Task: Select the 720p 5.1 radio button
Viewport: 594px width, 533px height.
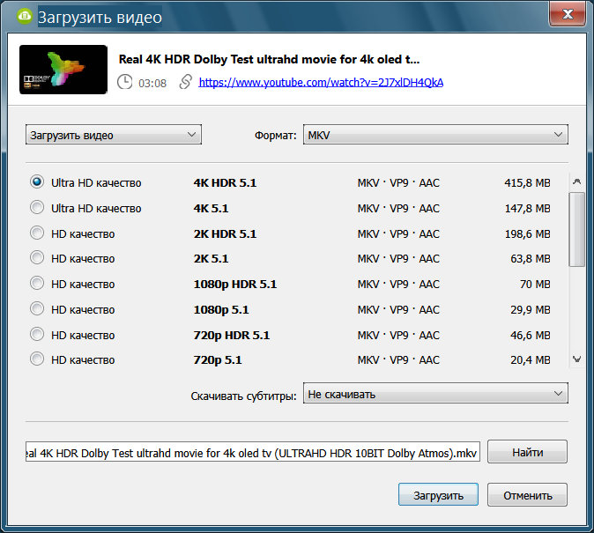Action: (x=37, y=359)
